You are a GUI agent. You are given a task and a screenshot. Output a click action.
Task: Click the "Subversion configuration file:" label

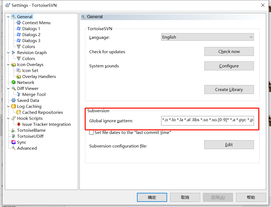(x=118, y=146)
